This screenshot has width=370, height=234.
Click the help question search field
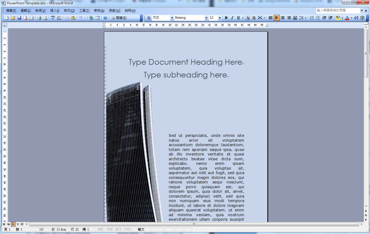(338, 10)
